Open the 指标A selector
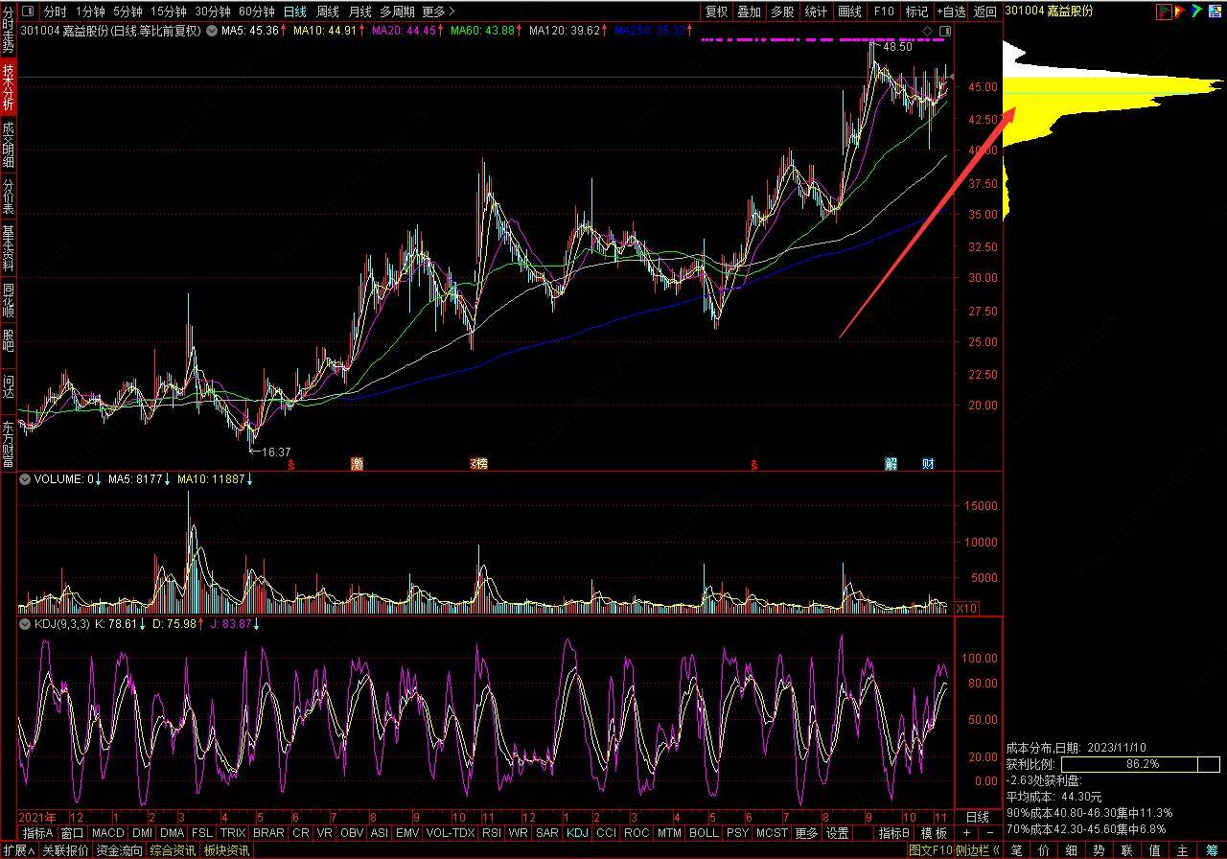The height and width of the screenshot is (859, 1227). coord(38,833)
